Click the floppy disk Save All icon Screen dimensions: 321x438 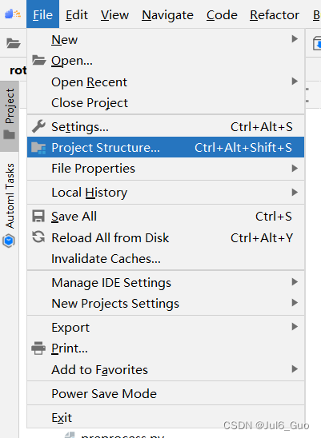pos(38,217)
